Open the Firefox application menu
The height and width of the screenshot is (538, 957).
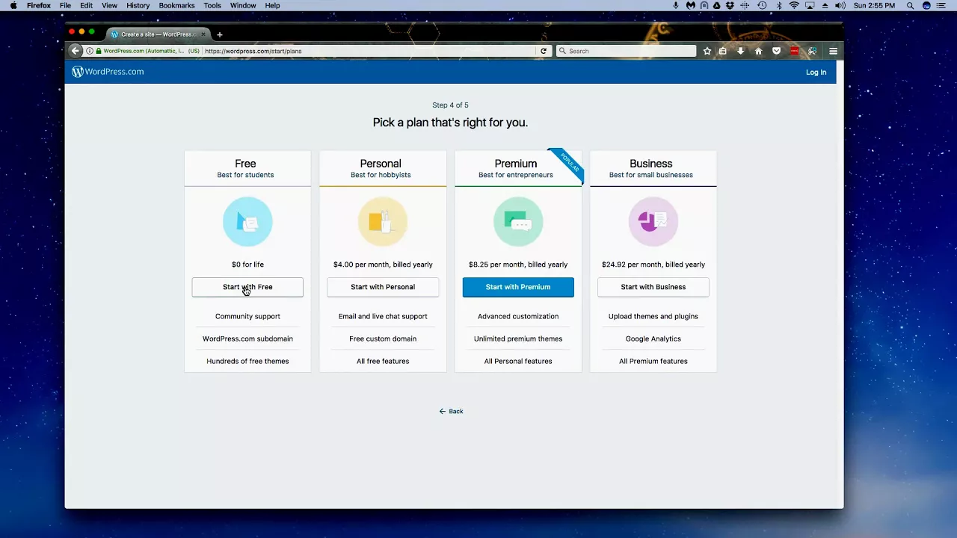39,5
